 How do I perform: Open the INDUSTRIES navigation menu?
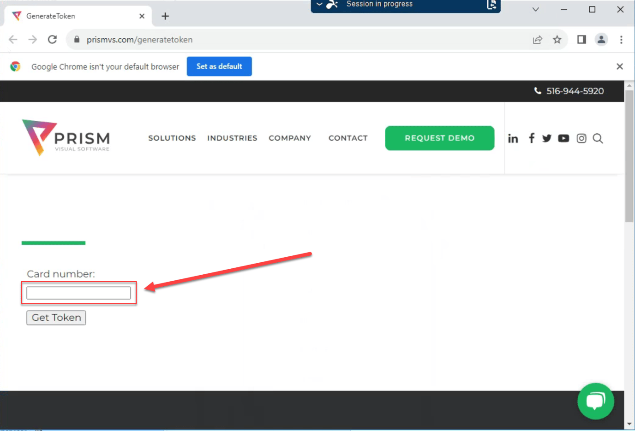pyautogui.click(x=232, y=138)
